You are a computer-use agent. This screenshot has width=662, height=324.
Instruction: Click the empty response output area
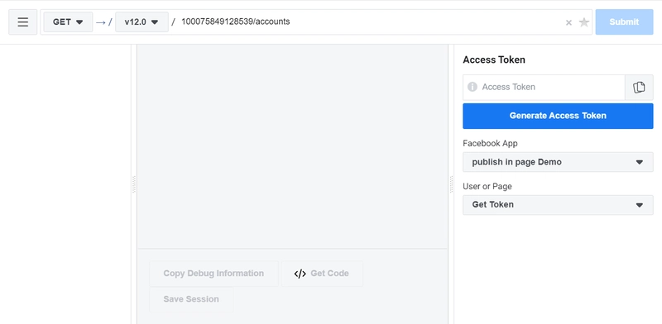[x=292, y=146]
